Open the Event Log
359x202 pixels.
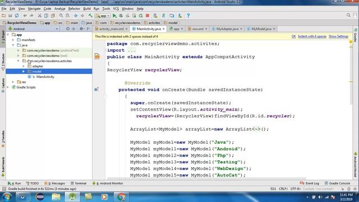click(x=309, y=183)
